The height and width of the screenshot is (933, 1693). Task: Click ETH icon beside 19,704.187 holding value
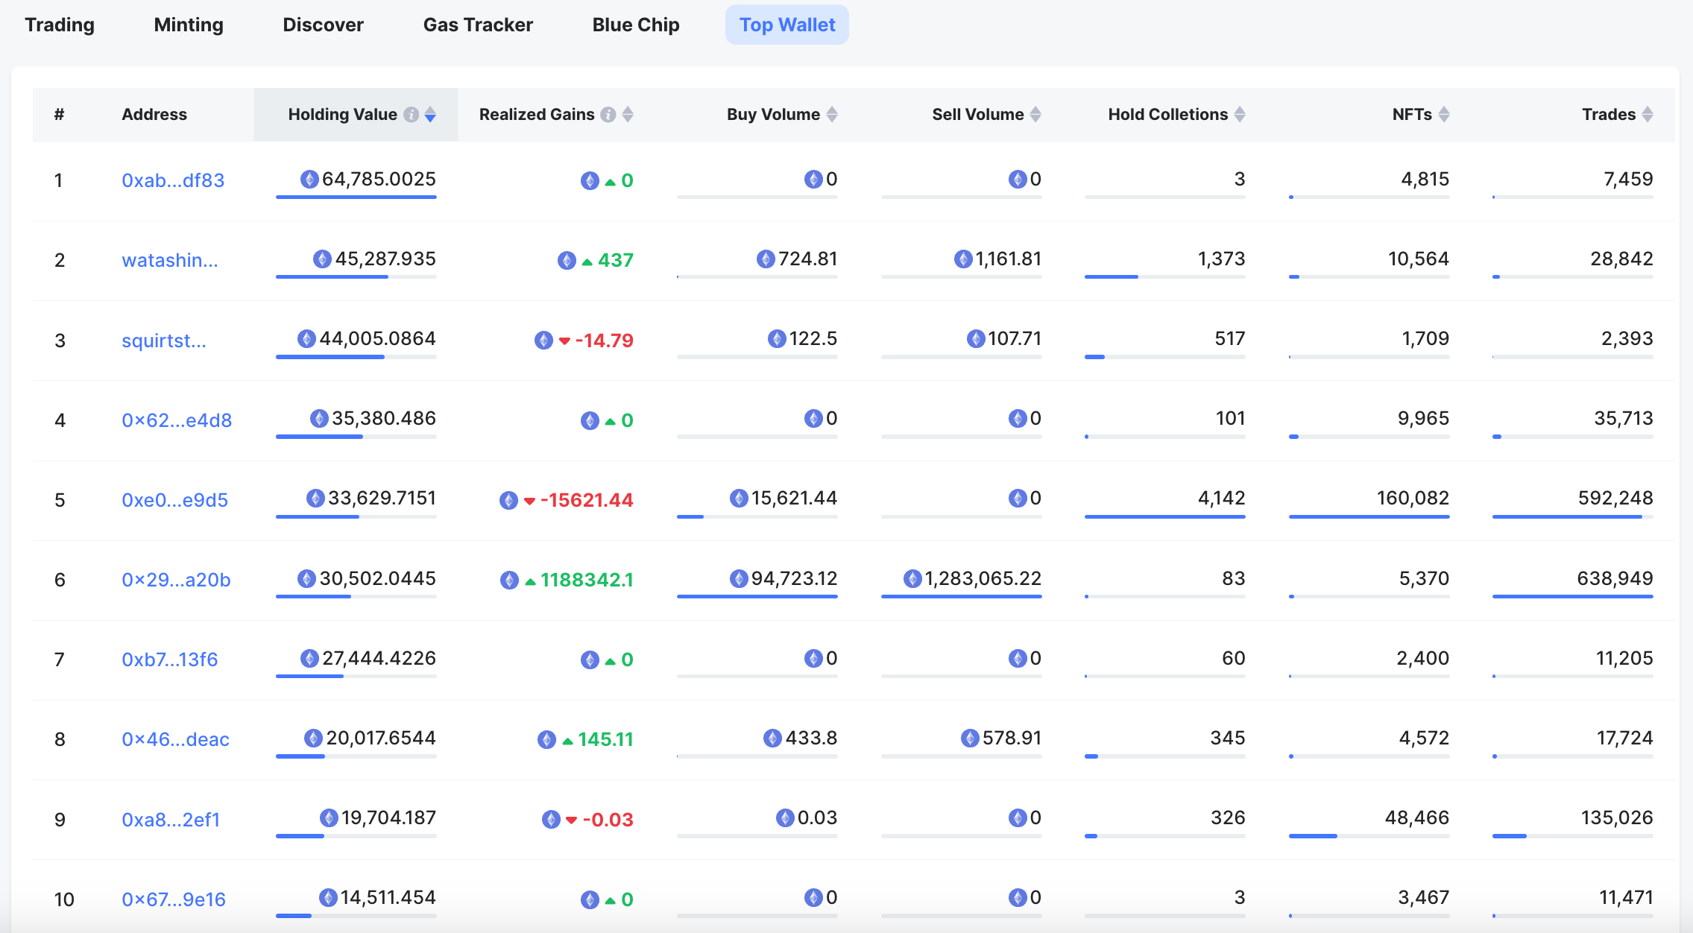click(x=329, y=817)
